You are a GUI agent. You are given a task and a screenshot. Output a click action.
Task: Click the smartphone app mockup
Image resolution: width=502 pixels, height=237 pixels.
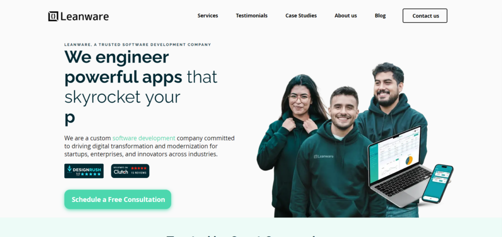pos(437,183)
